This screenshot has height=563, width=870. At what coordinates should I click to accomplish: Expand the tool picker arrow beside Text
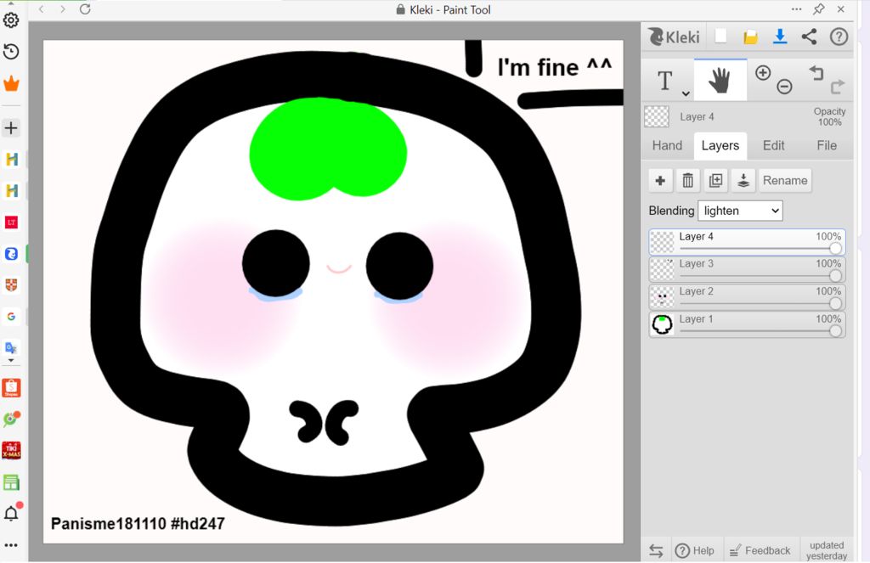(x=686, y=93)
